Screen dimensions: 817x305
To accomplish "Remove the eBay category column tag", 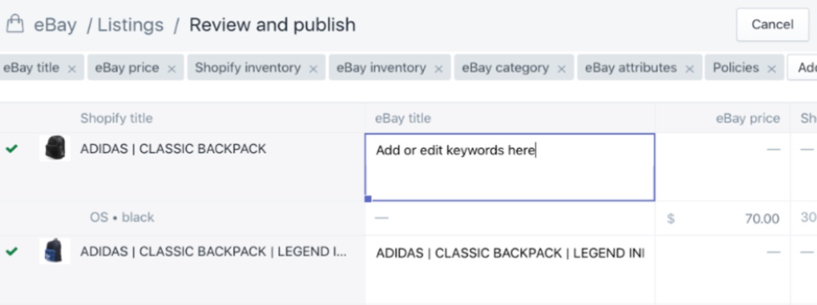I will 562,69.
